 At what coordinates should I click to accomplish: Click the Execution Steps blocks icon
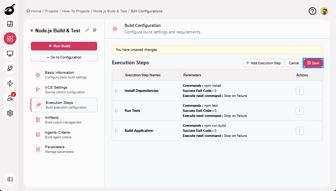(x=38, y=105)
